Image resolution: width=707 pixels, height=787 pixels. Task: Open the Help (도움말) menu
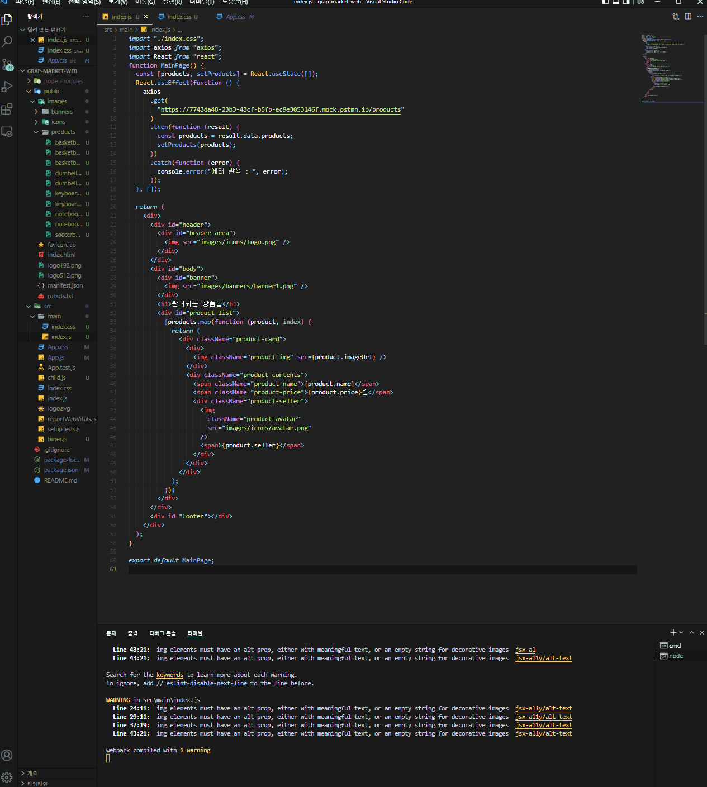[235, 2]
